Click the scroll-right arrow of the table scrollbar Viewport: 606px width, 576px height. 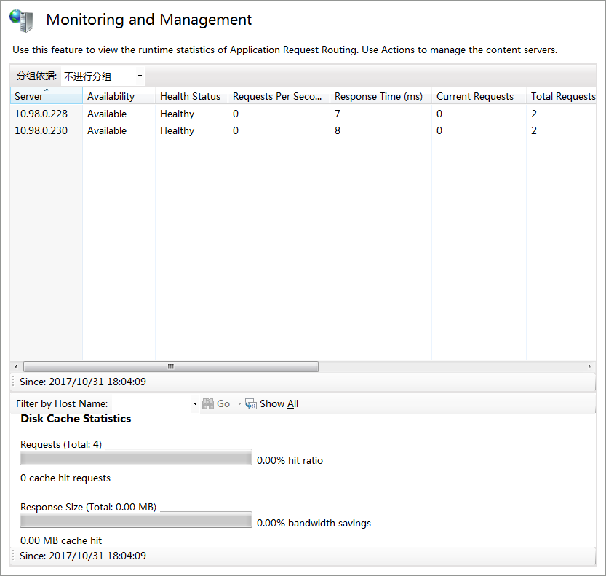(589, 366)
